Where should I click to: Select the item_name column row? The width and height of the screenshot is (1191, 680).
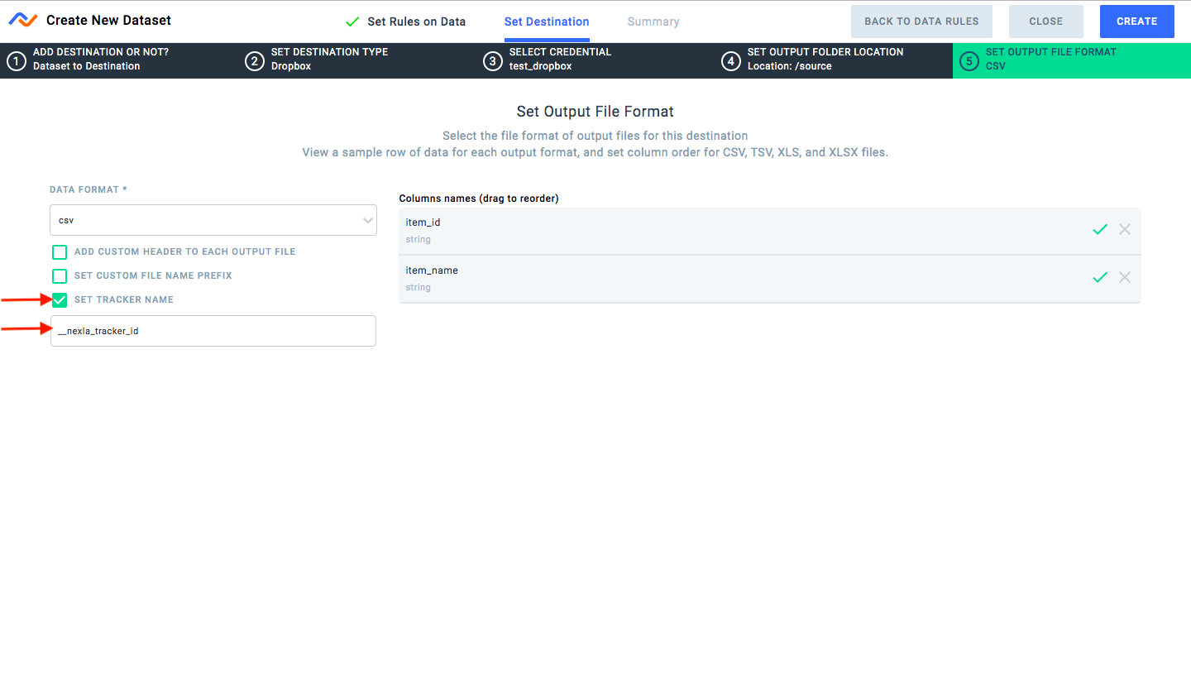[x=769, y=279]
